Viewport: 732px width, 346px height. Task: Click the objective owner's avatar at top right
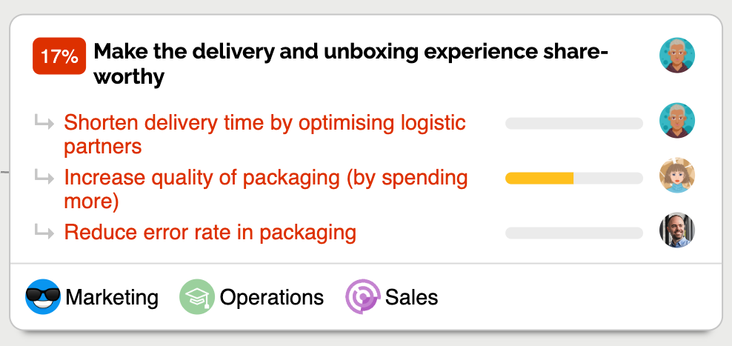point(677,56)
